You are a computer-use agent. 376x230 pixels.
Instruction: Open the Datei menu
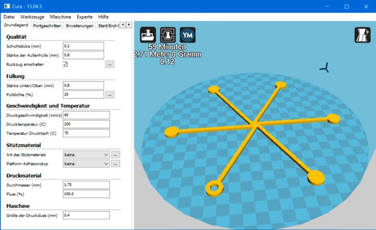pyautogui.click(x=9, y=17)
